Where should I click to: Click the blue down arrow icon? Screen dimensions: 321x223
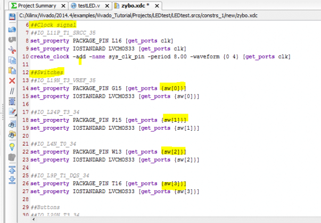pos(12,179)
